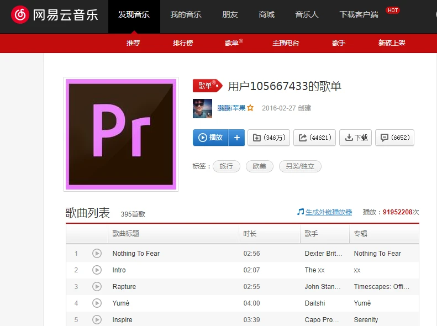Screen dimensions: 437x326
Task: Open the 商城 tab
Action: (267, 14)
